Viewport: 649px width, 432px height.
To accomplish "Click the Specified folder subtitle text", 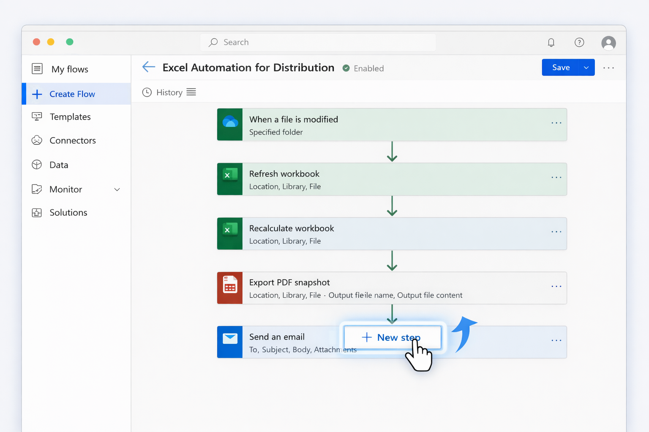I will [x=276, y=132].
